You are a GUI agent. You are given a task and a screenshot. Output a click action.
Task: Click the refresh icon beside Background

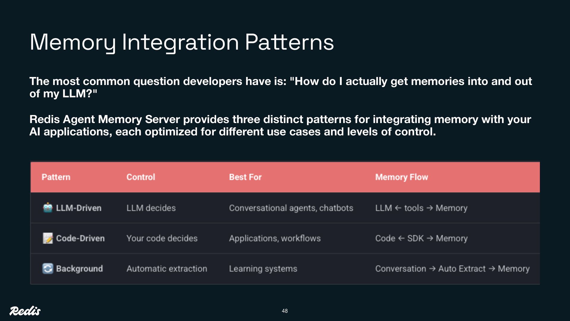[x=47, y=268]
